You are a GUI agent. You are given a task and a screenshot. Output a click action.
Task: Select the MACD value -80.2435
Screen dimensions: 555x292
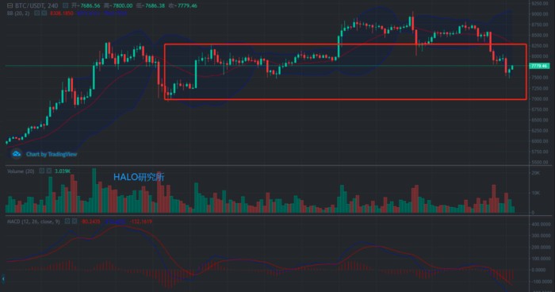90,221
